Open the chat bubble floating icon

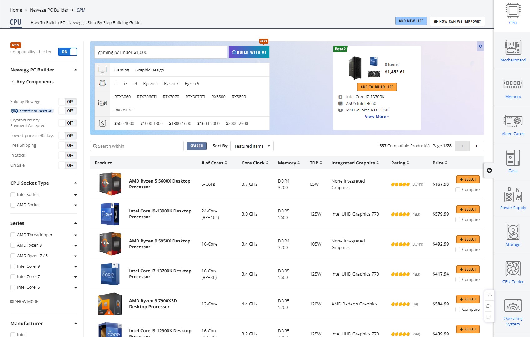[488, 306]
